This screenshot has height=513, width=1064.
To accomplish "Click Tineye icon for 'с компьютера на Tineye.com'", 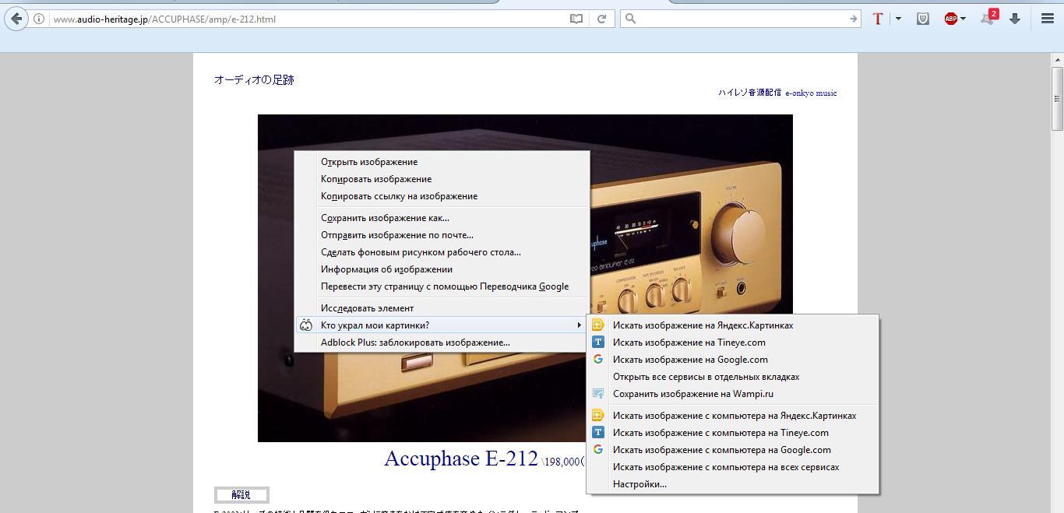I will (x=598, y=433).
